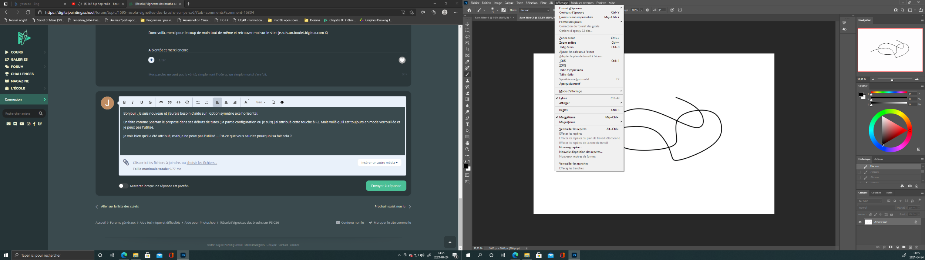Pick the Eraser tool
The image size is (925, 260).
(467, 93)
